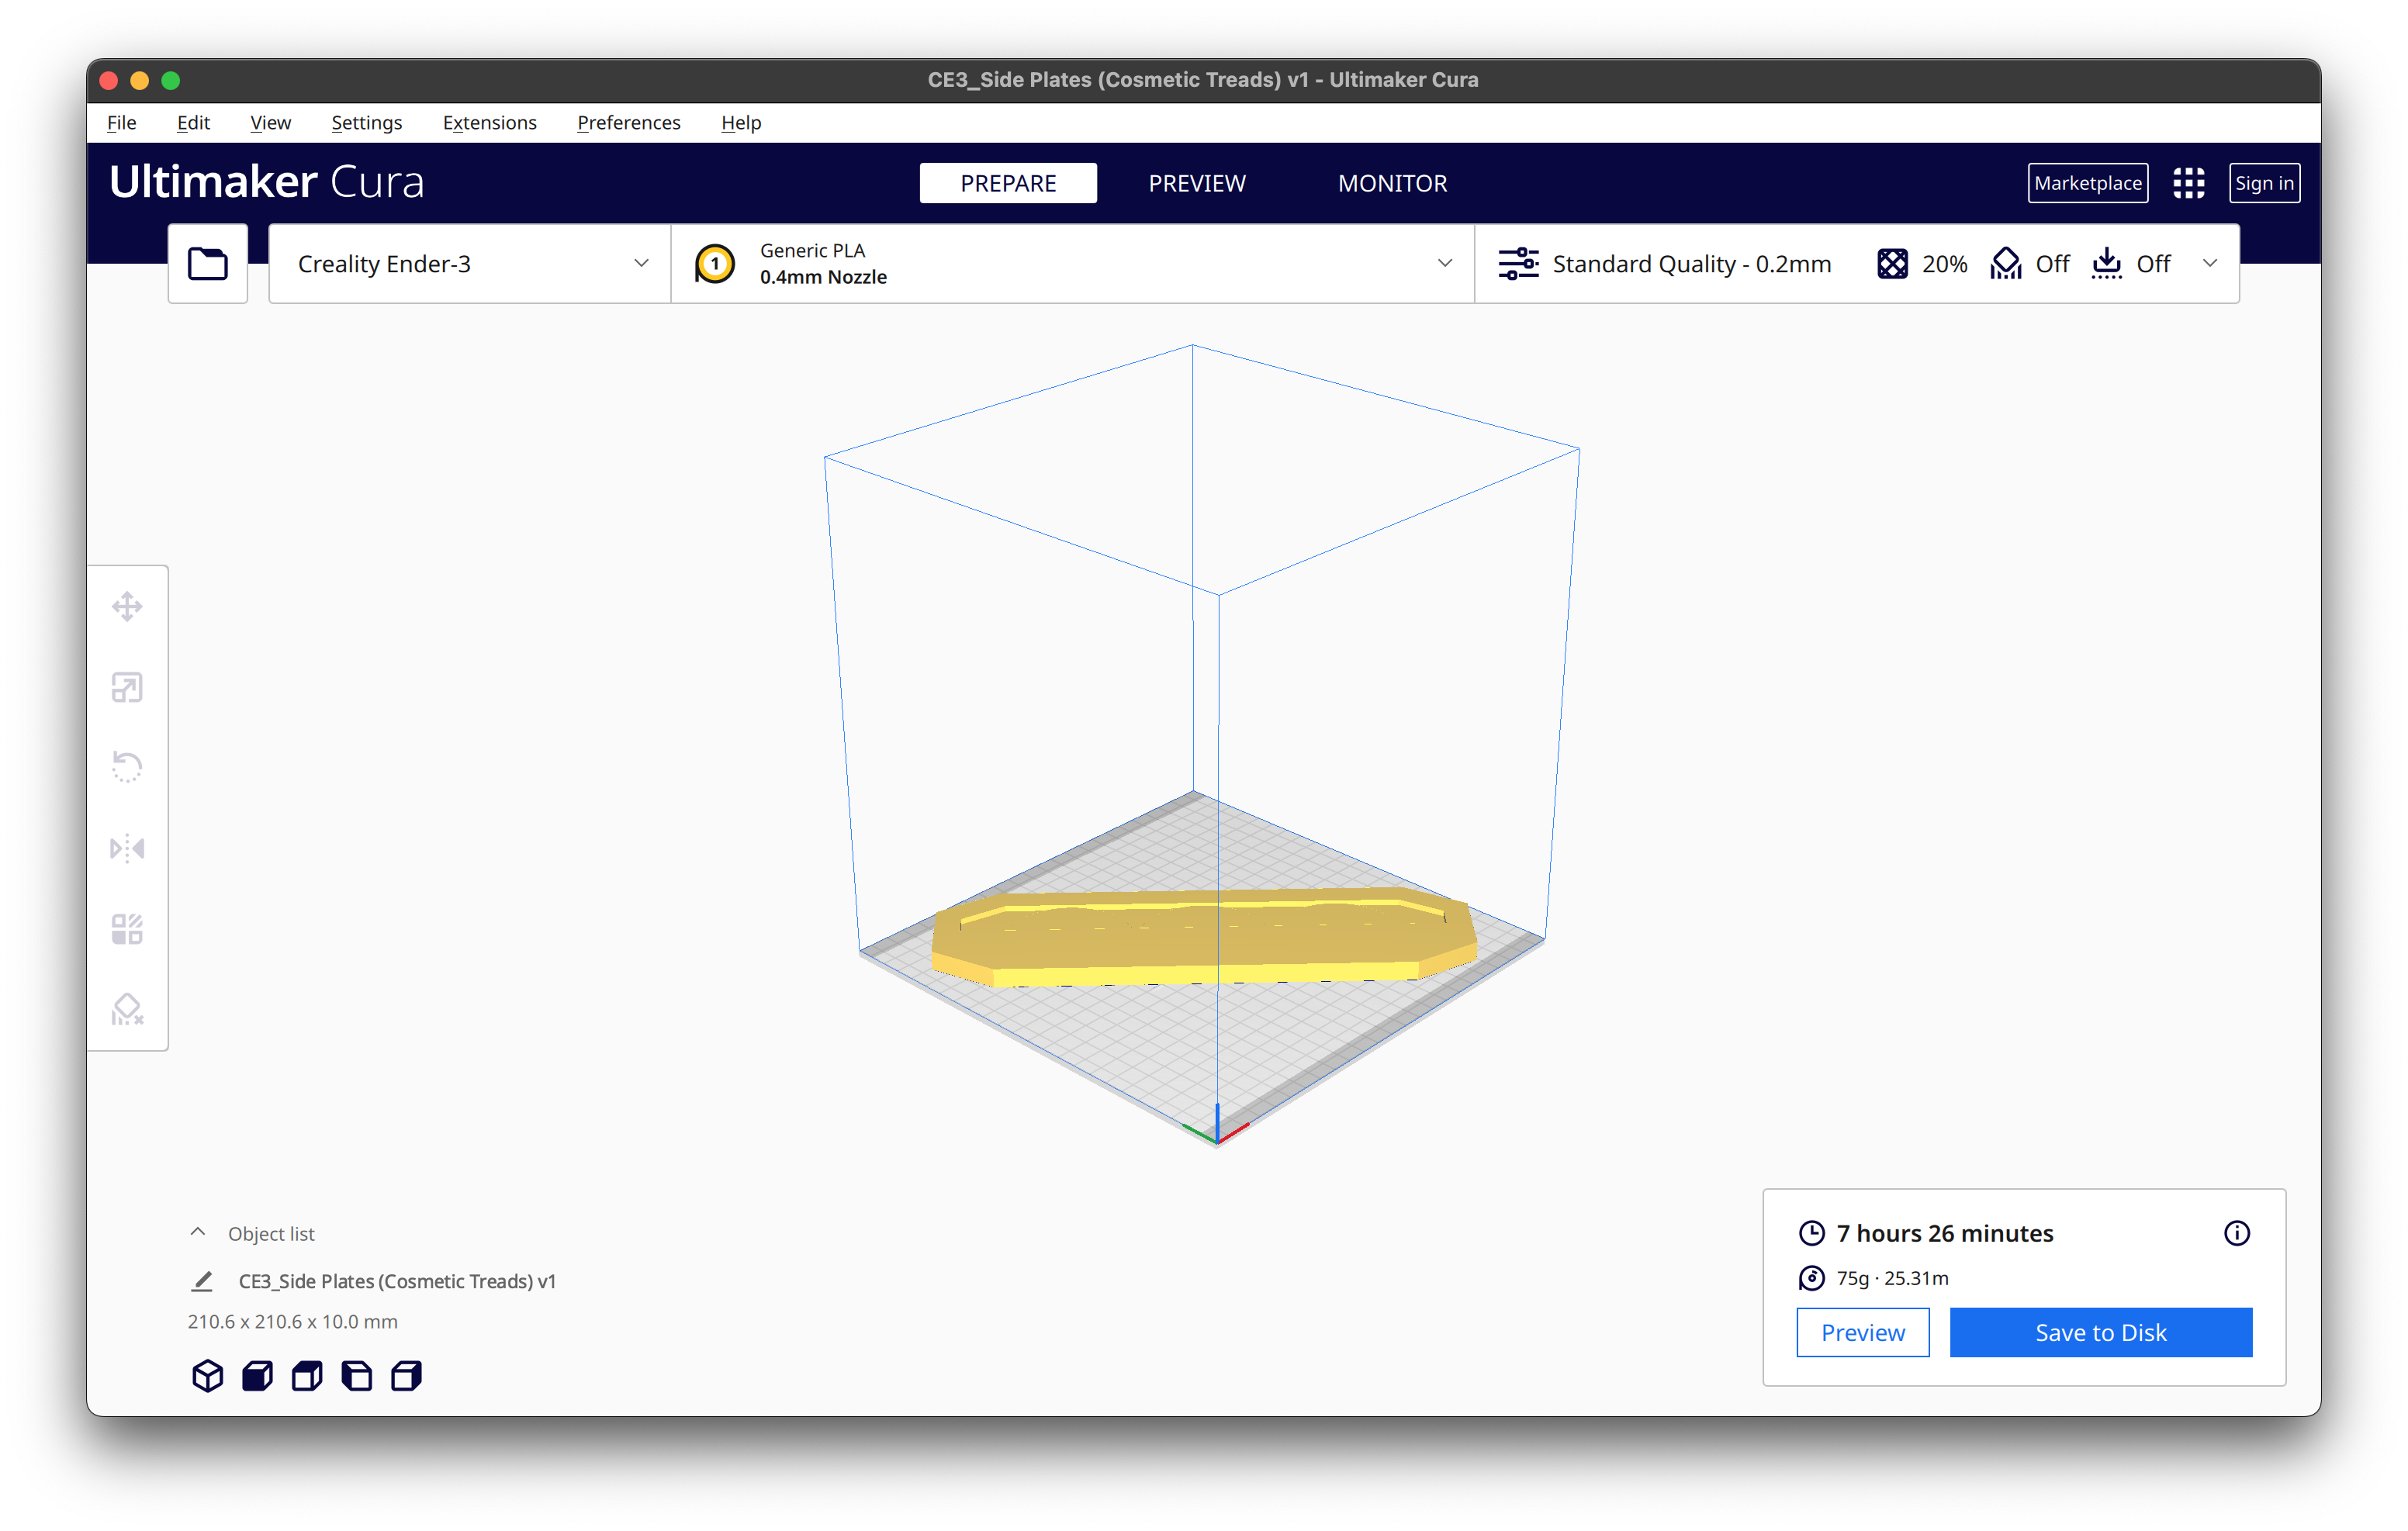
Task: Collapse the Object list panel
Action: (198, 1233)
